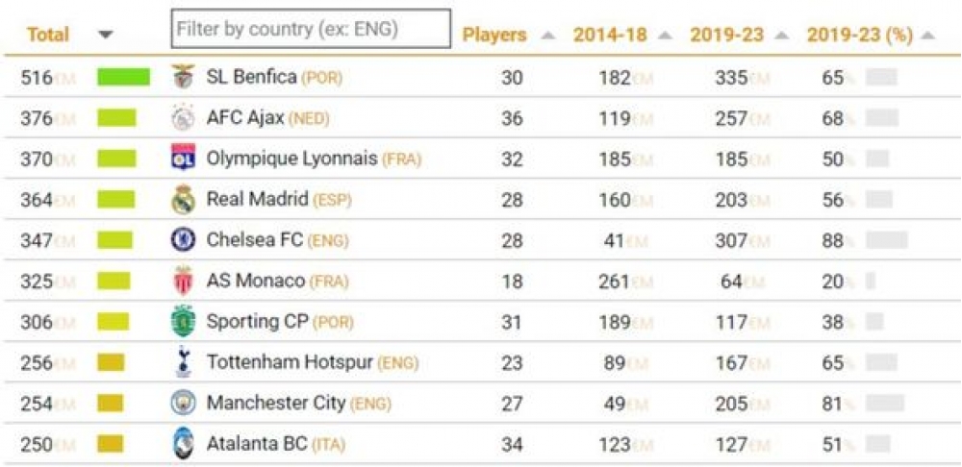Select the Olympique Lyonnais crest icon
This screenshot has width=962, height=467.
[x=183, y=159]
